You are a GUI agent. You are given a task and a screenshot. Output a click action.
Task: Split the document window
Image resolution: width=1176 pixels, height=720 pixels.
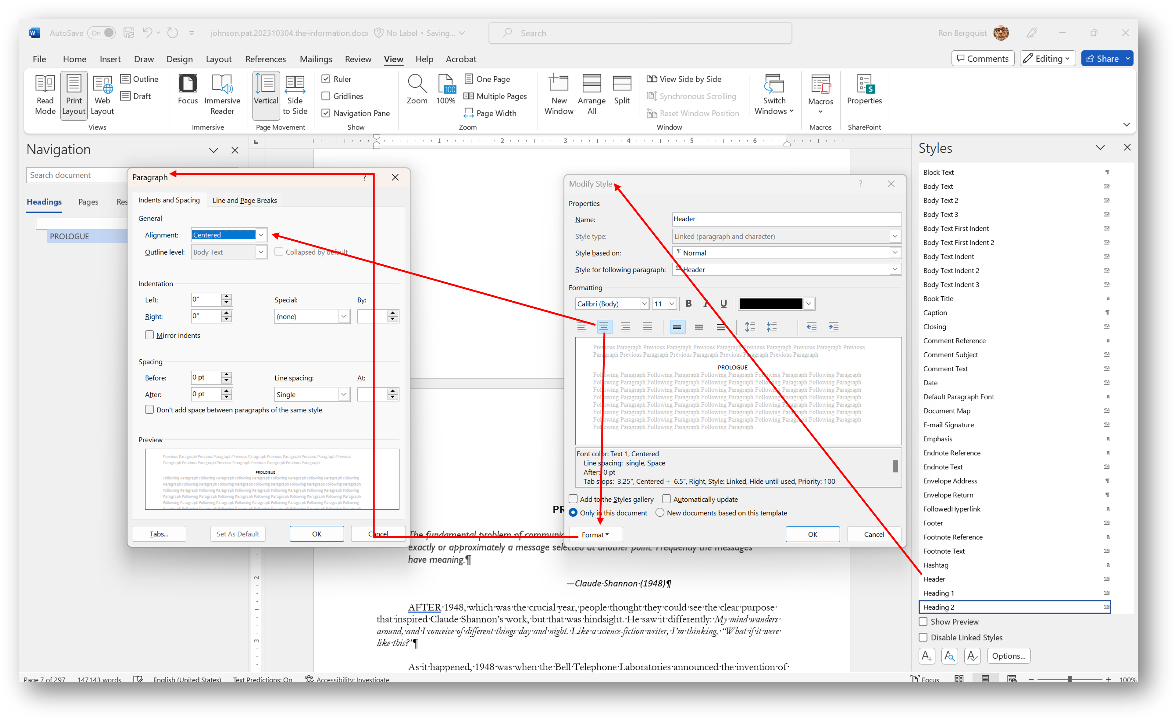[x=622, y=91]
